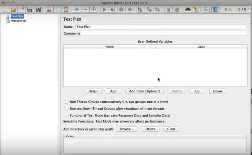Click the Toggle enabled state icon
The width and height of the screenshot is (252, 155).
[x=94, y=9]
